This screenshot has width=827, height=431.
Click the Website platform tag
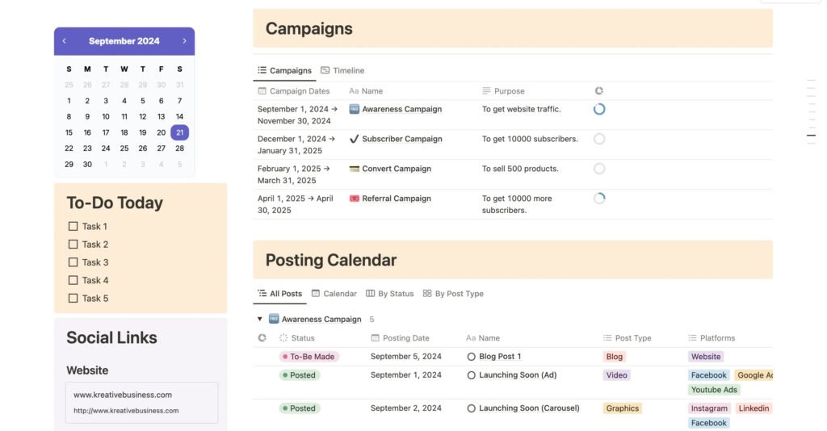(706, 357)
